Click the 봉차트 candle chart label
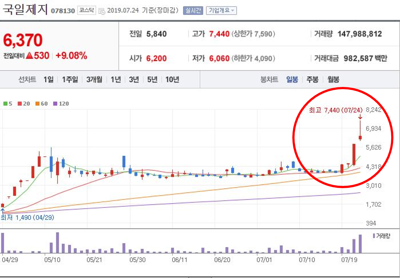This screenshot has height=278, width=400. point(269,80)
